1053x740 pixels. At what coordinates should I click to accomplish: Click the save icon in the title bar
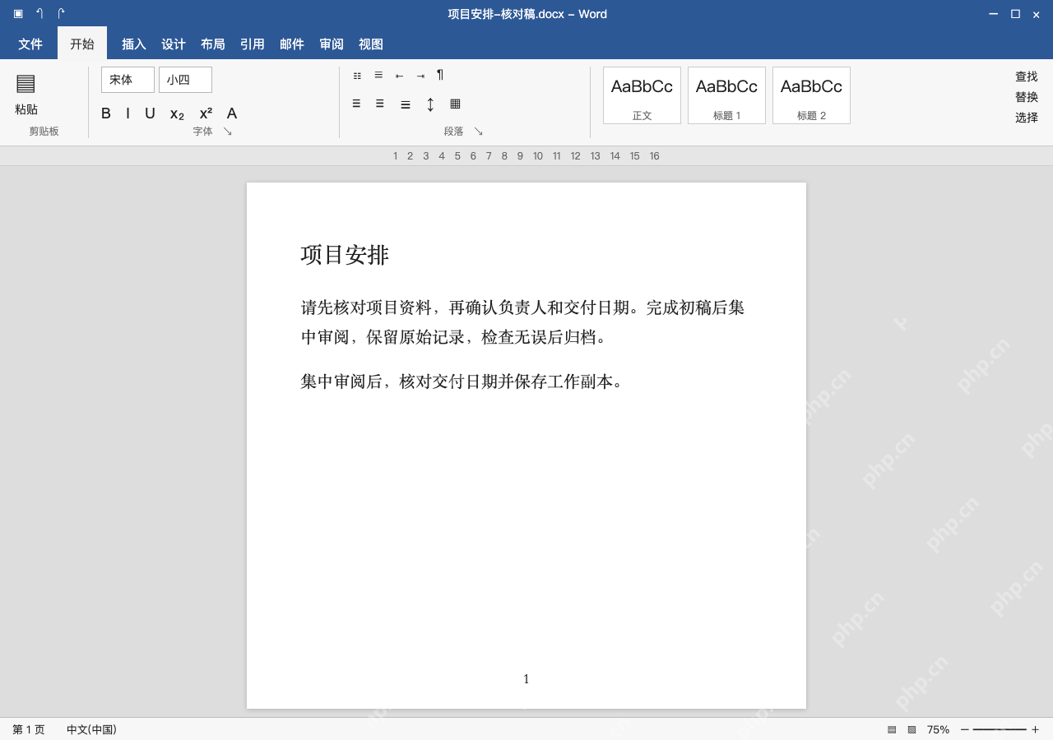pyautogui.click(x=18, y=13)
